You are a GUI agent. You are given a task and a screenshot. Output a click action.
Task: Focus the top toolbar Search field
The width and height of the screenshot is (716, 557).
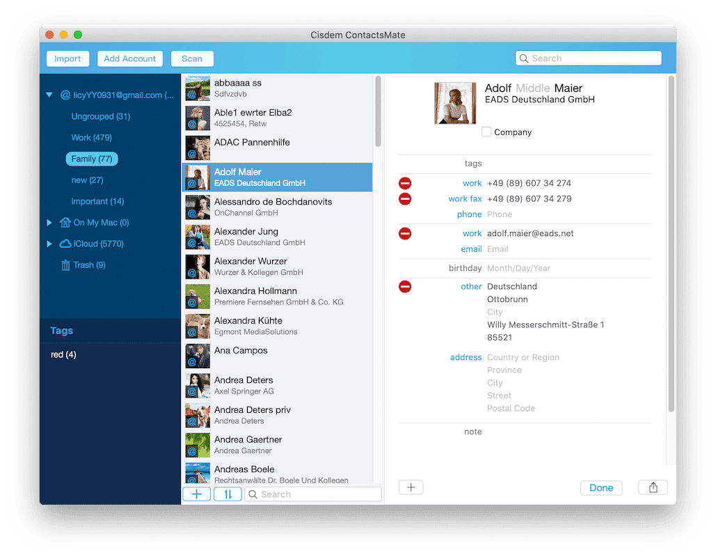[x=588, y=58]
